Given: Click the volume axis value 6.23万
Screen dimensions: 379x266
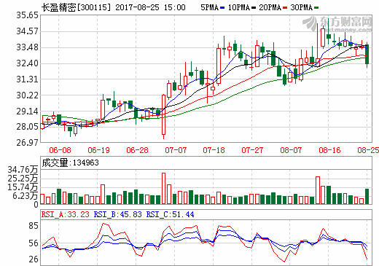Looking at the screenshot, I should point(26,196).
